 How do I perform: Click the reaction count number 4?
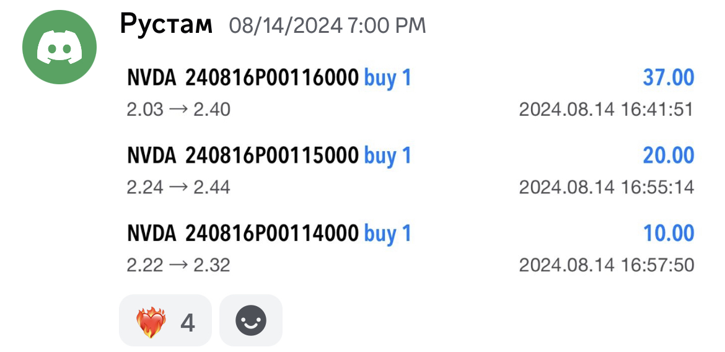pyautogui.click(x=187, y=323)
